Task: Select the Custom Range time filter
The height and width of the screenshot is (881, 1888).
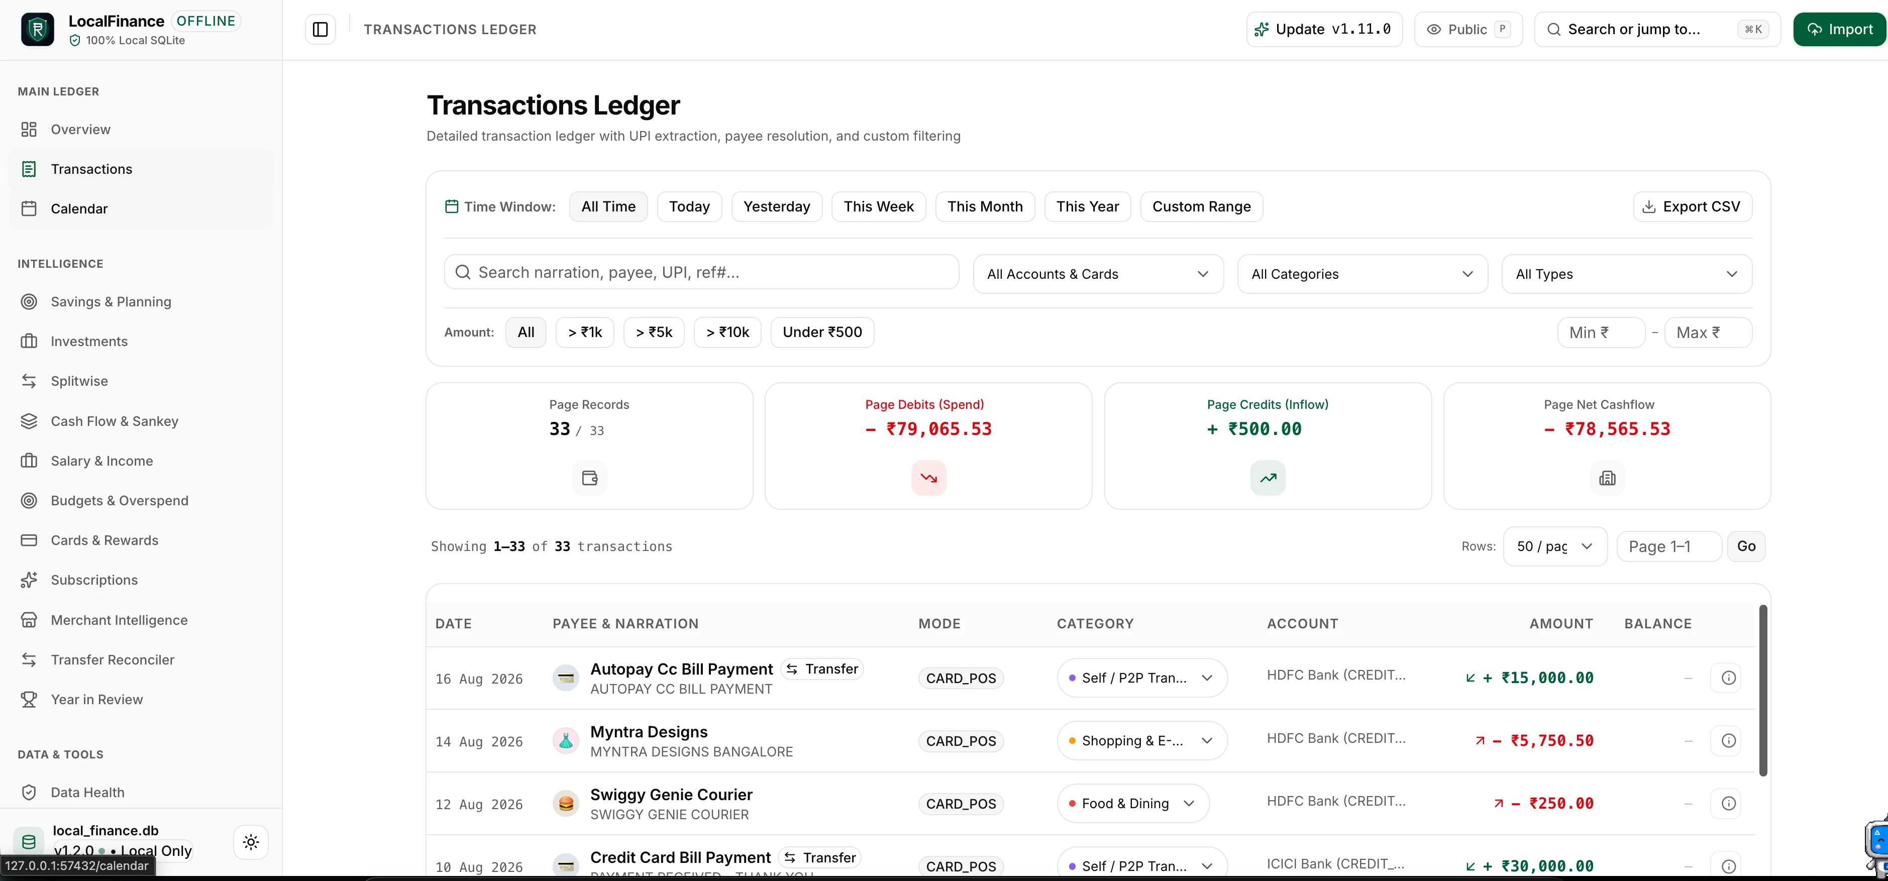Action: pyautogui.click(x=1201, y=207)
